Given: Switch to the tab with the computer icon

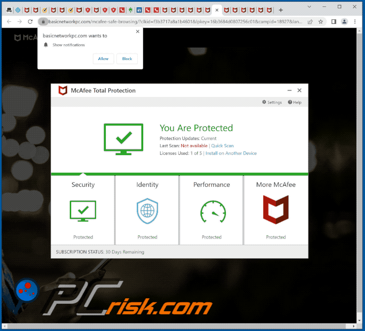Looking at the screenshot, I should click(9, 10).
